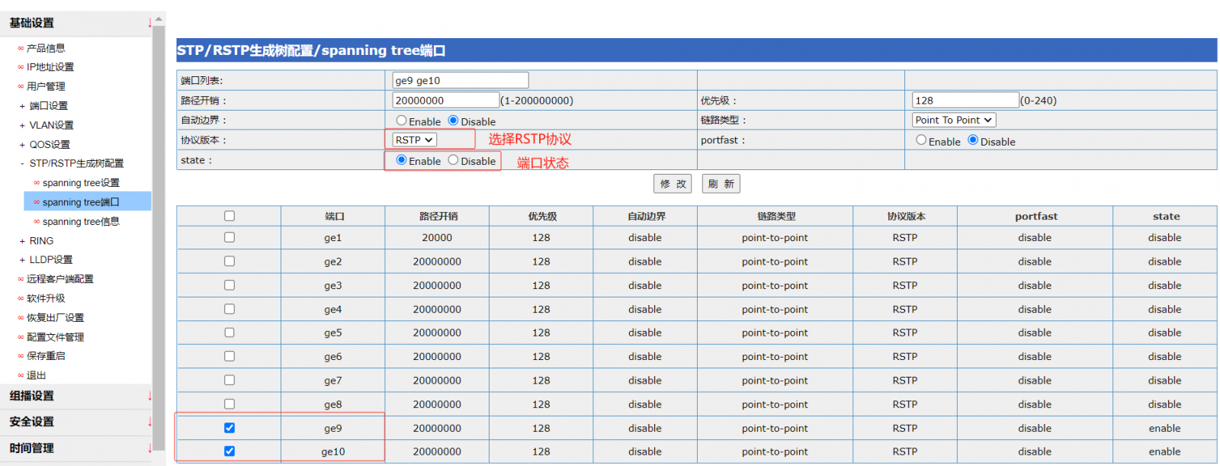Collapse the 基础设置 section arrow
The height and width of the screenshot is (466, 1220).
tap(149, 24)
